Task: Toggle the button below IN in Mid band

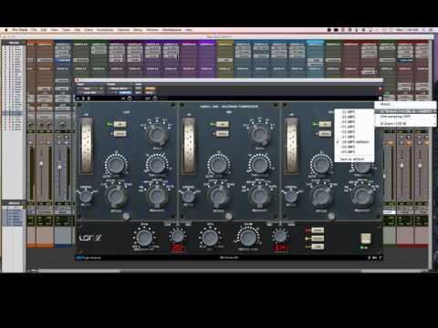Action: (223, 134)
